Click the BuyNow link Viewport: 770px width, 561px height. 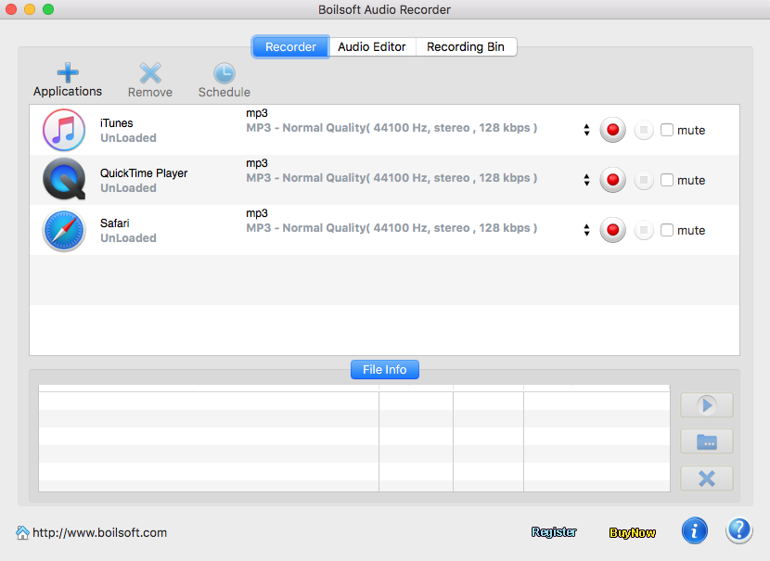[x=633, y=533]
